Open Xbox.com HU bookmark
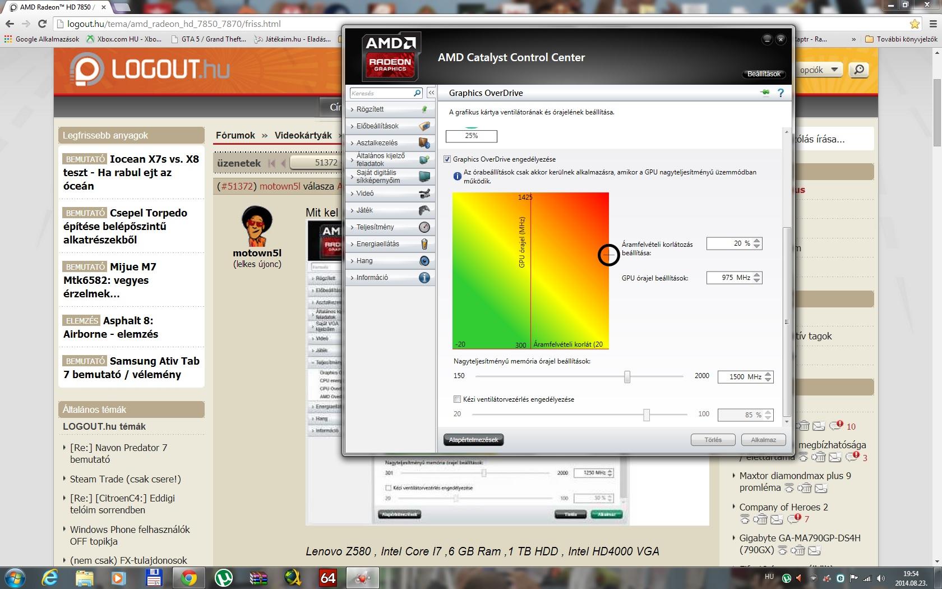Screen dimensions: 942x589 (124, 39)
